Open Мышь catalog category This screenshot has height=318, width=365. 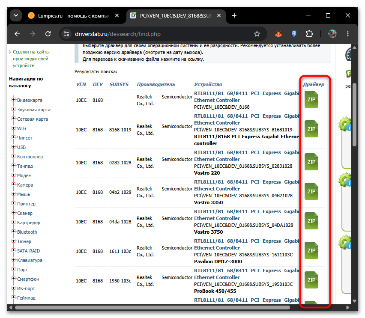[x=24, y=194]
